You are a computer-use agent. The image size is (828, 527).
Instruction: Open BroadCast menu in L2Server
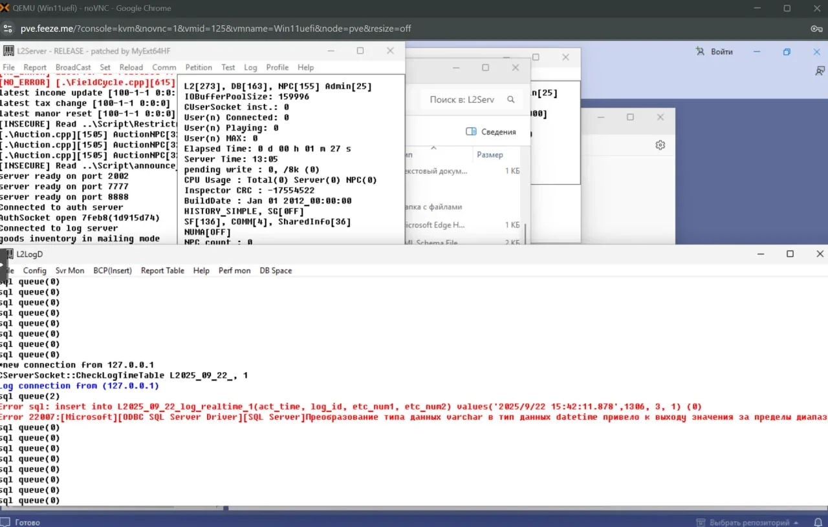(x=73, y=67)
